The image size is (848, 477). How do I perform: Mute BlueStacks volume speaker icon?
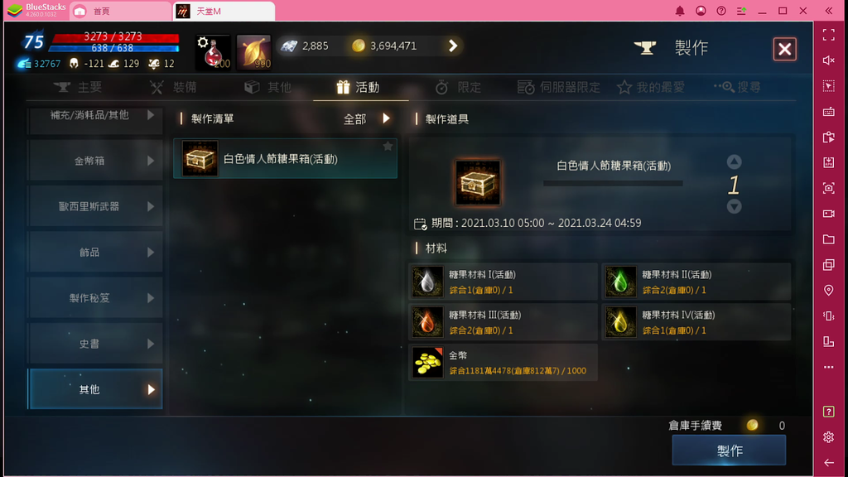click(828, 60)
